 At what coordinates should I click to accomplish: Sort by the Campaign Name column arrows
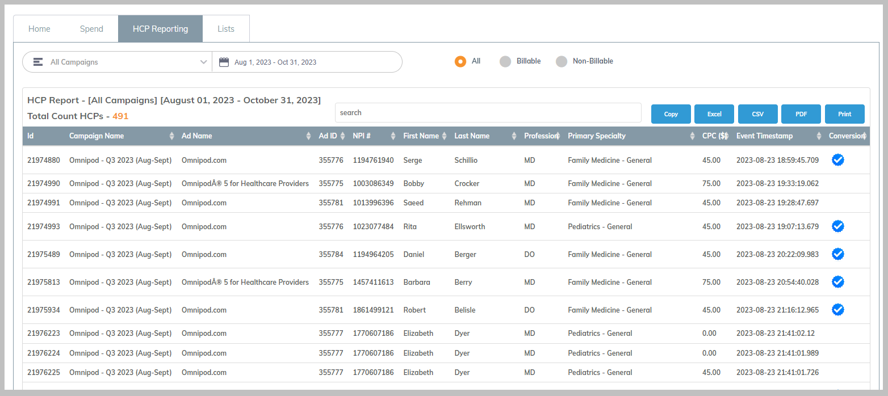click(172, 136)
